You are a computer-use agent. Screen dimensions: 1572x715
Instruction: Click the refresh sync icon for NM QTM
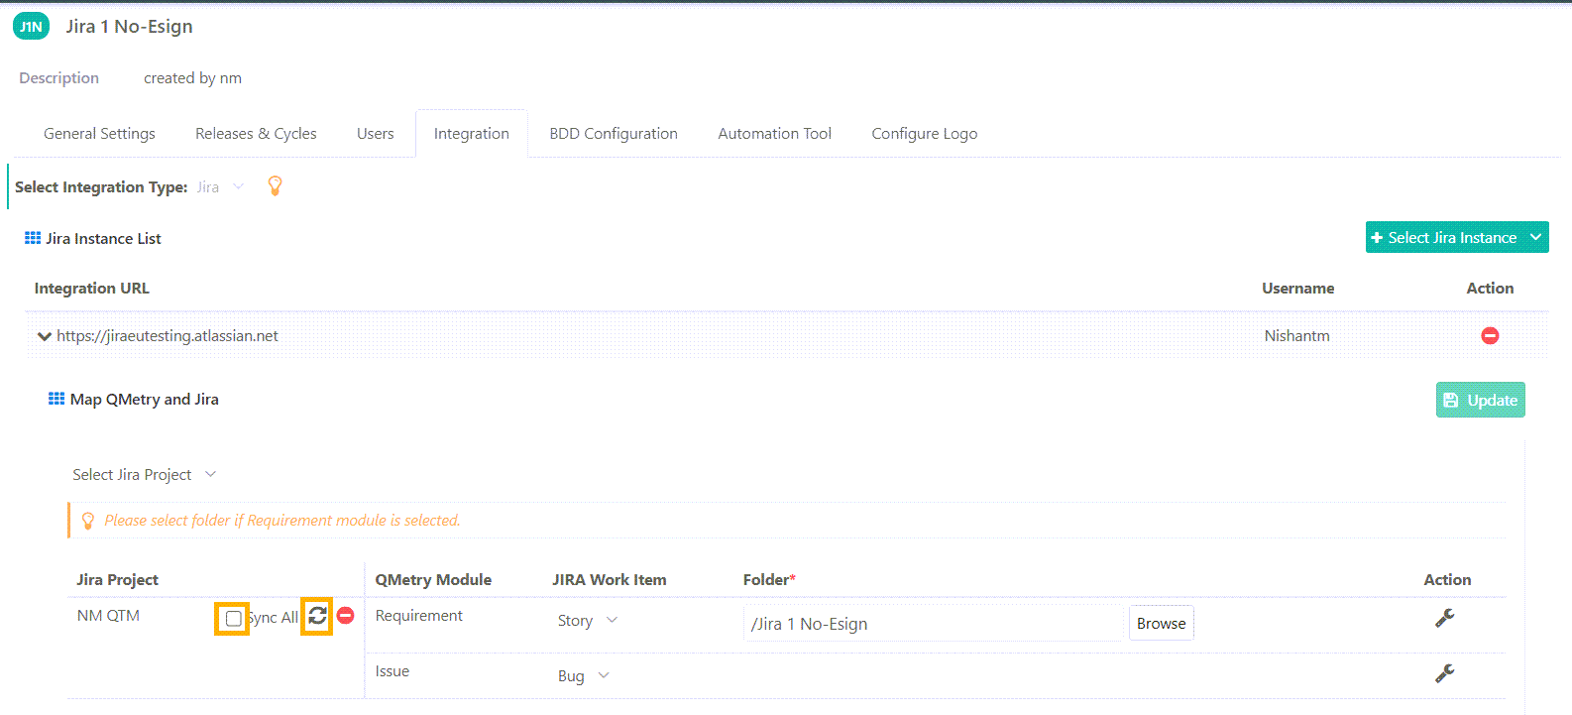(317, 616)
